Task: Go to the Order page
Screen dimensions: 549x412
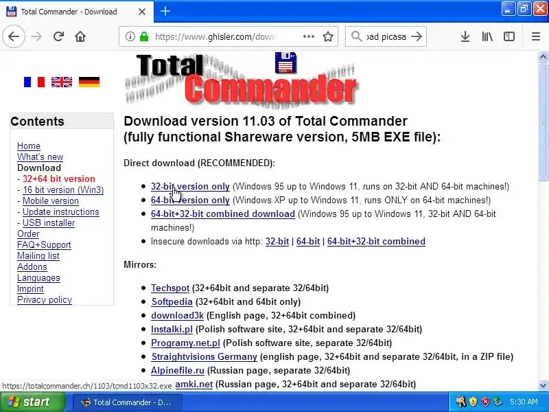Action: click(28, 233)
